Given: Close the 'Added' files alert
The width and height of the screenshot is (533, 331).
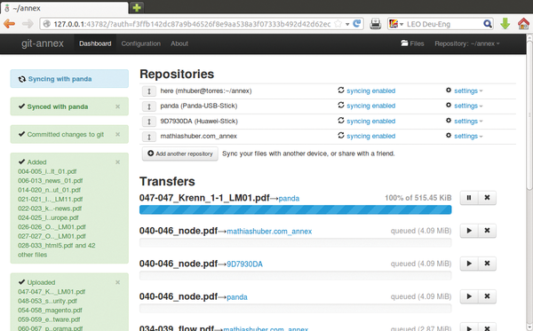Looking at the screenshot, I should (117, 162).
